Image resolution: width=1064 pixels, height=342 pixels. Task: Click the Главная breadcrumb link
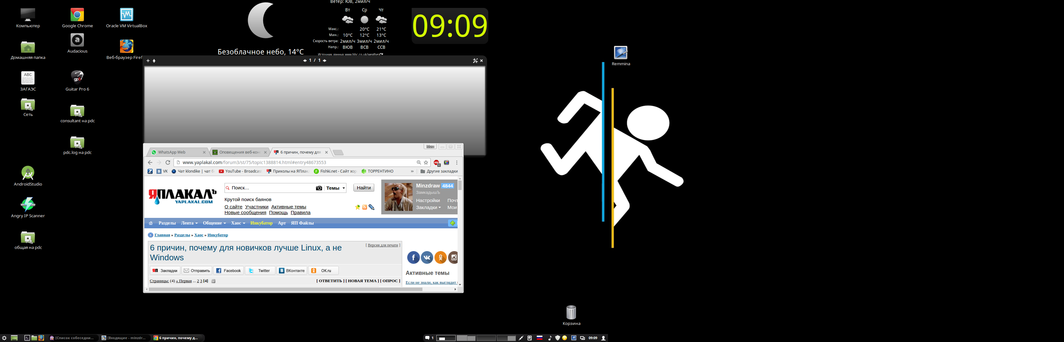(162, 235)
